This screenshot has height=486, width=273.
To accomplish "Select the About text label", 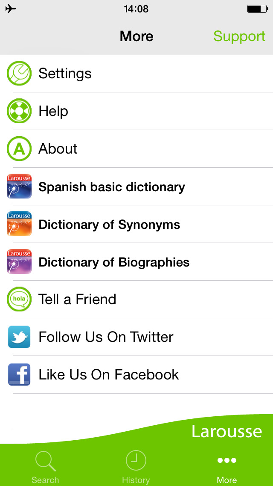I will click(58, 149).
